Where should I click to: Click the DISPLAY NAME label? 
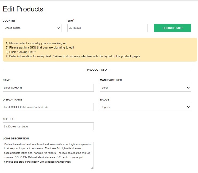(12, 100)
